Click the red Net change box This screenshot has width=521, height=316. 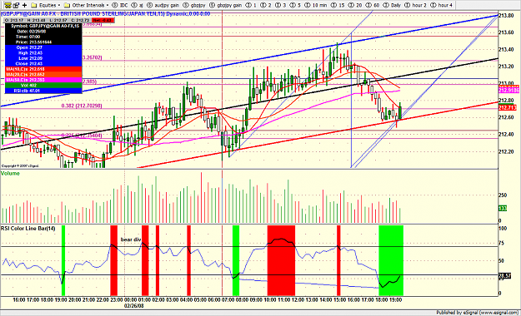(x=103, y=20)
